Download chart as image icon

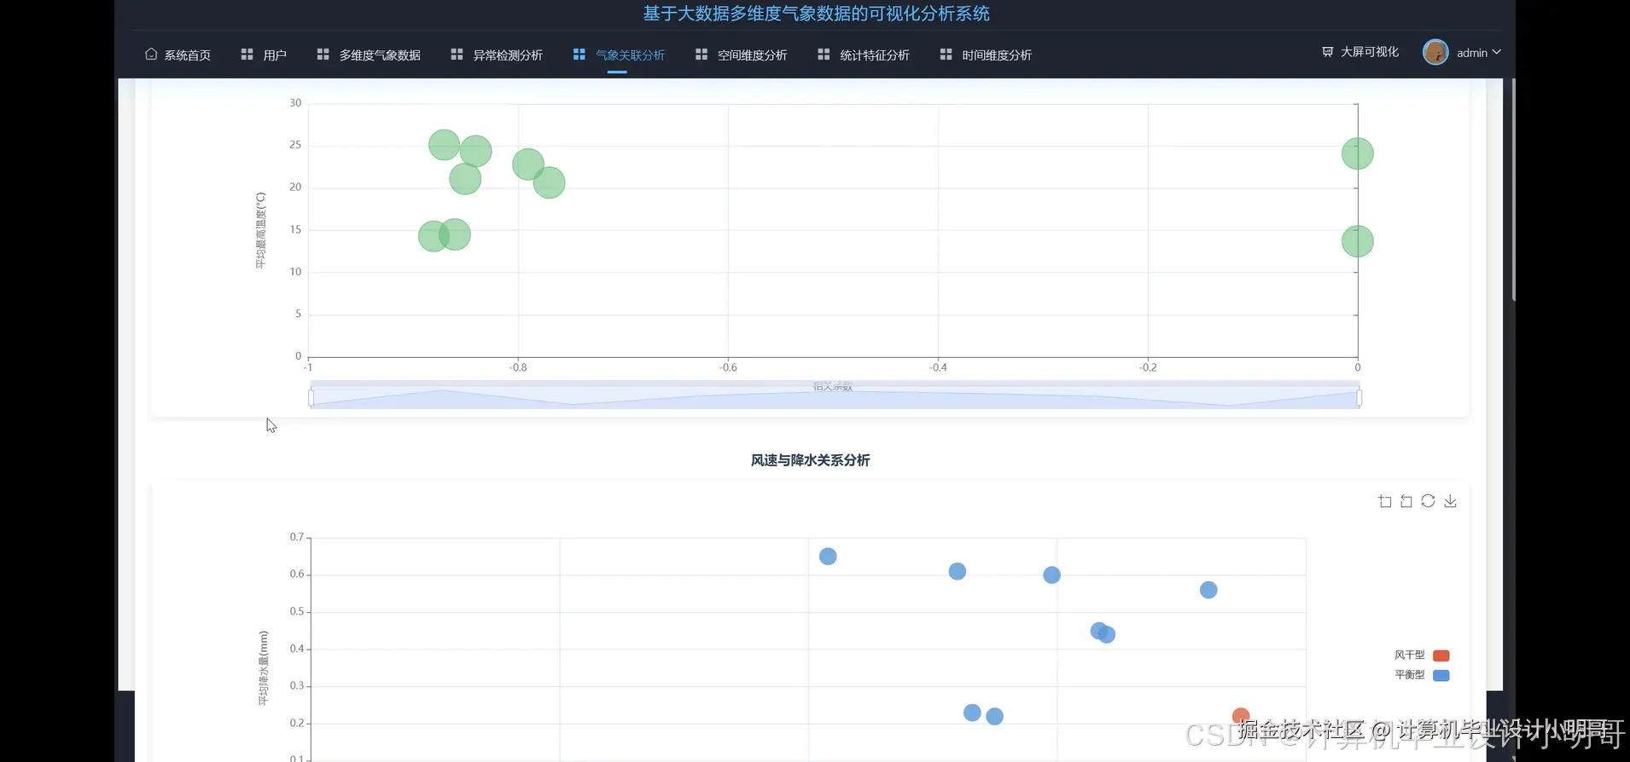click(x=1450, y=501)
